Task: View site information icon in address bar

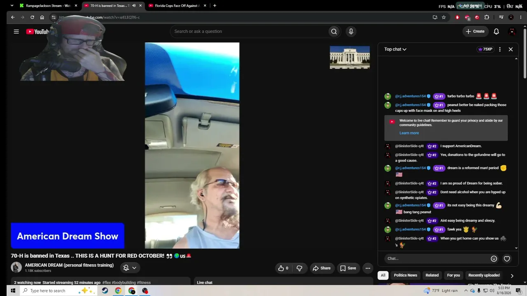Action: pyautogui.click(x=54, y=17)
